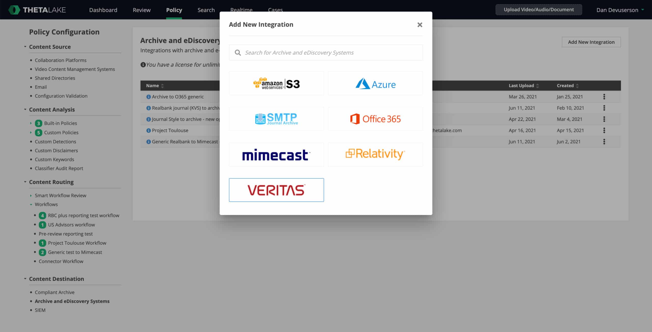Open Custom Detections link
This screenshot has width=652, height=332.
(56, 142)
